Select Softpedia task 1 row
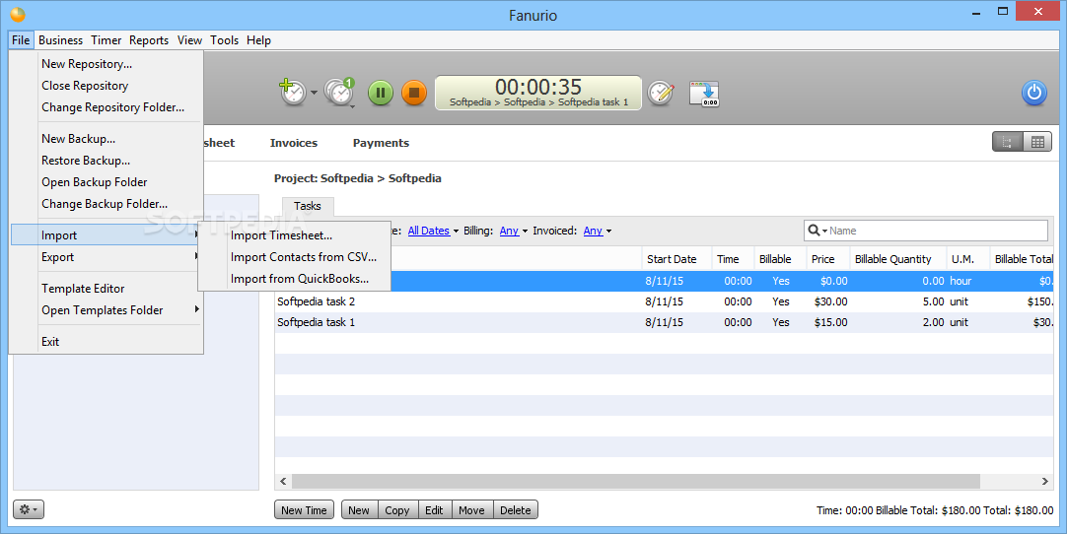The width and height of the screenshot is (1067, 534). pos(664,322)
